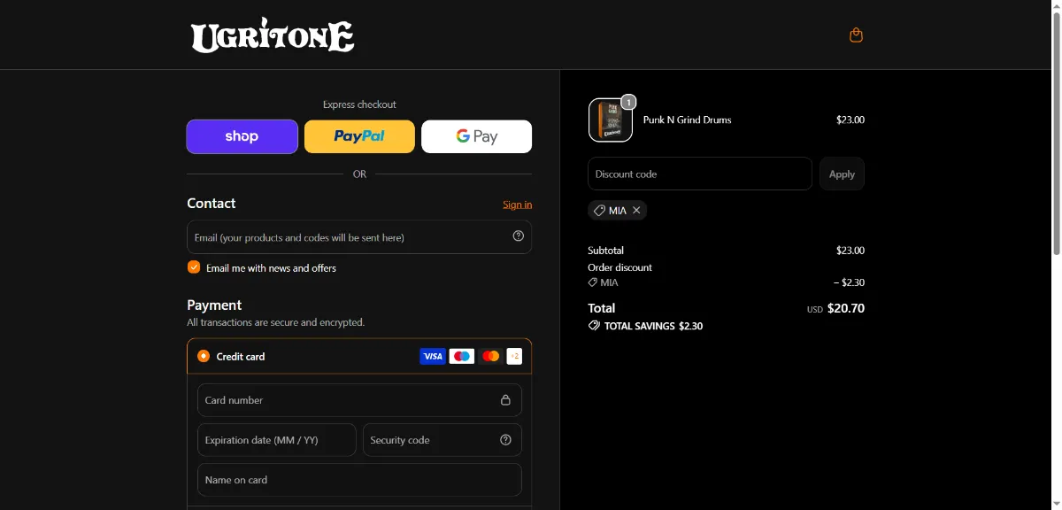The image size is (1062, 510).
Task: Focus the Name on card field
Action: coord(359,480)
